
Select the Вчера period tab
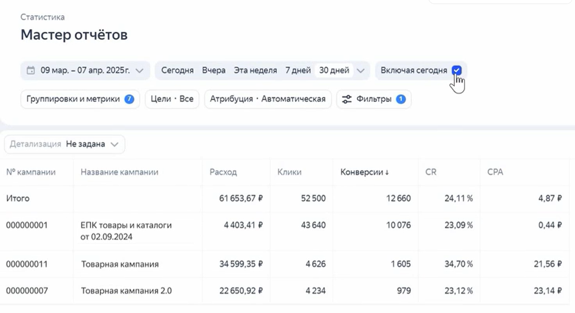(214, 70)
